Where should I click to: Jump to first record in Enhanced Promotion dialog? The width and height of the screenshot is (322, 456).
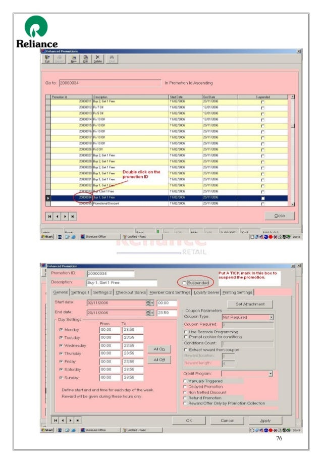tap(55, 420)
